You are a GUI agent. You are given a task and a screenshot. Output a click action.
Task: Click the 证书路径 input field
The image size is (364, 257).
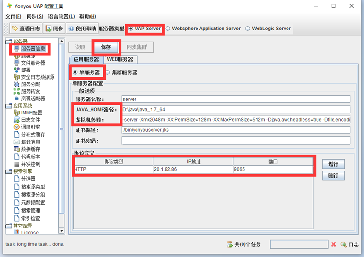(236, 130)
